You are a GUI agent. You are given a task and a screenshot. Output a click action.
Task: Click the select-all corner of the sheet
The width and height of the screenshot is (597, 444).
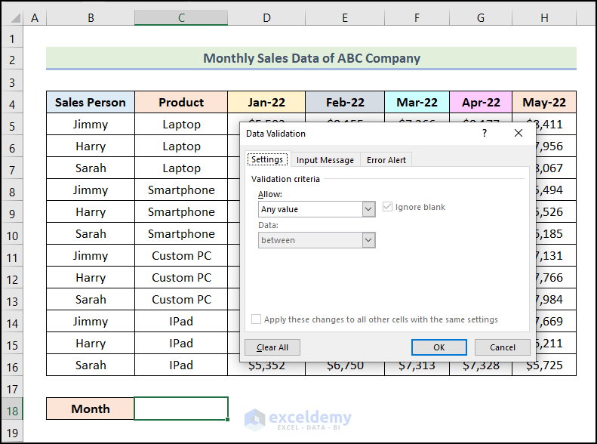tap(13, 17)
